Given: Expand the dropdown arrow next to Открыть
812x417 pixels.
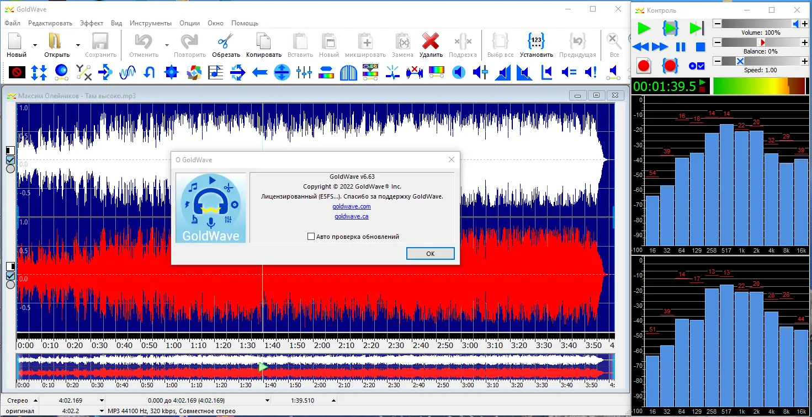Looking at the screenshot, I should coord(78,45).
